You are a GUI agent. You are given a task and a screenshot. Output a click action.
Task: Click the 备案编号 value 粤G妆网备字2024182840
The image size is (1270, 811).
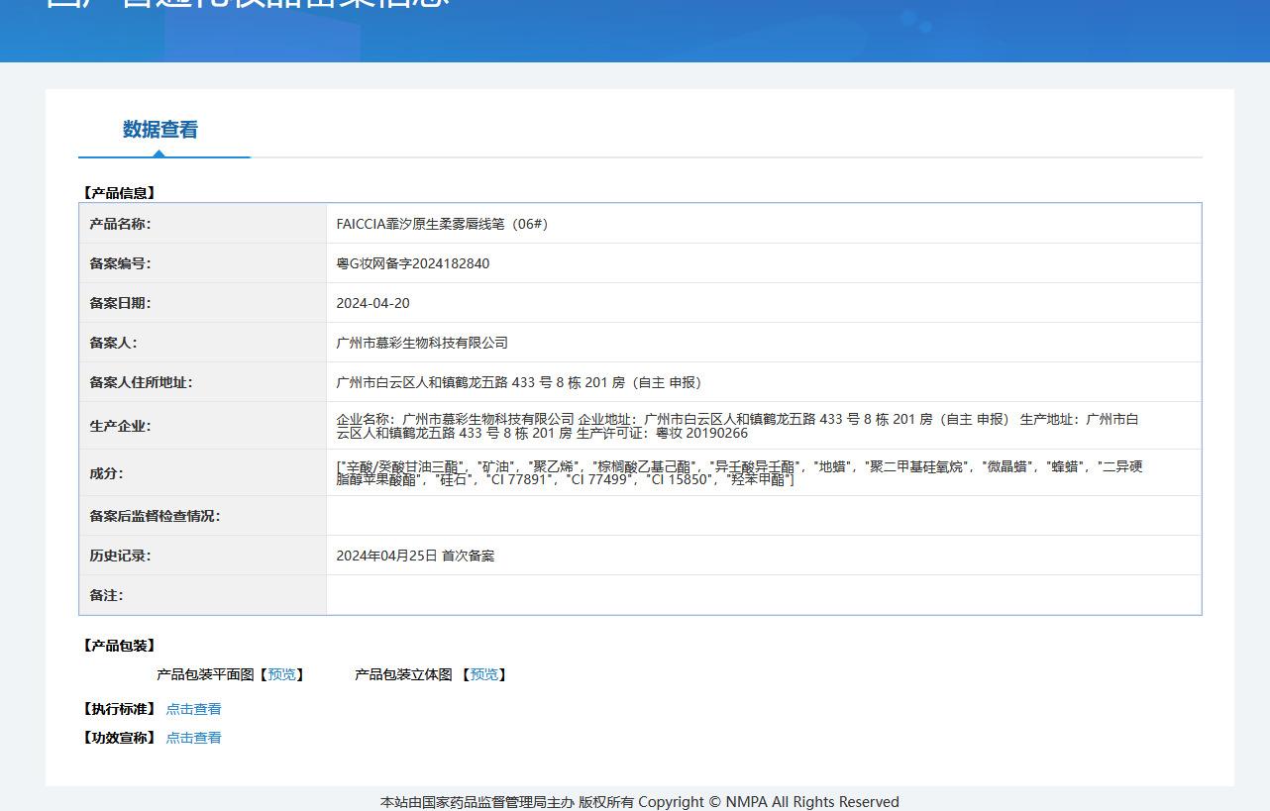(x=413, y=263)
